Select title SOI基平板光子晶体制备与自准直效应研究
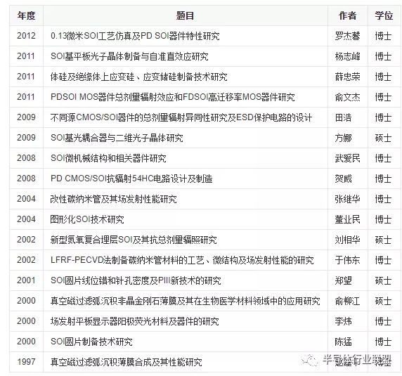Screen dimensions: 402x376 point(129,56)
